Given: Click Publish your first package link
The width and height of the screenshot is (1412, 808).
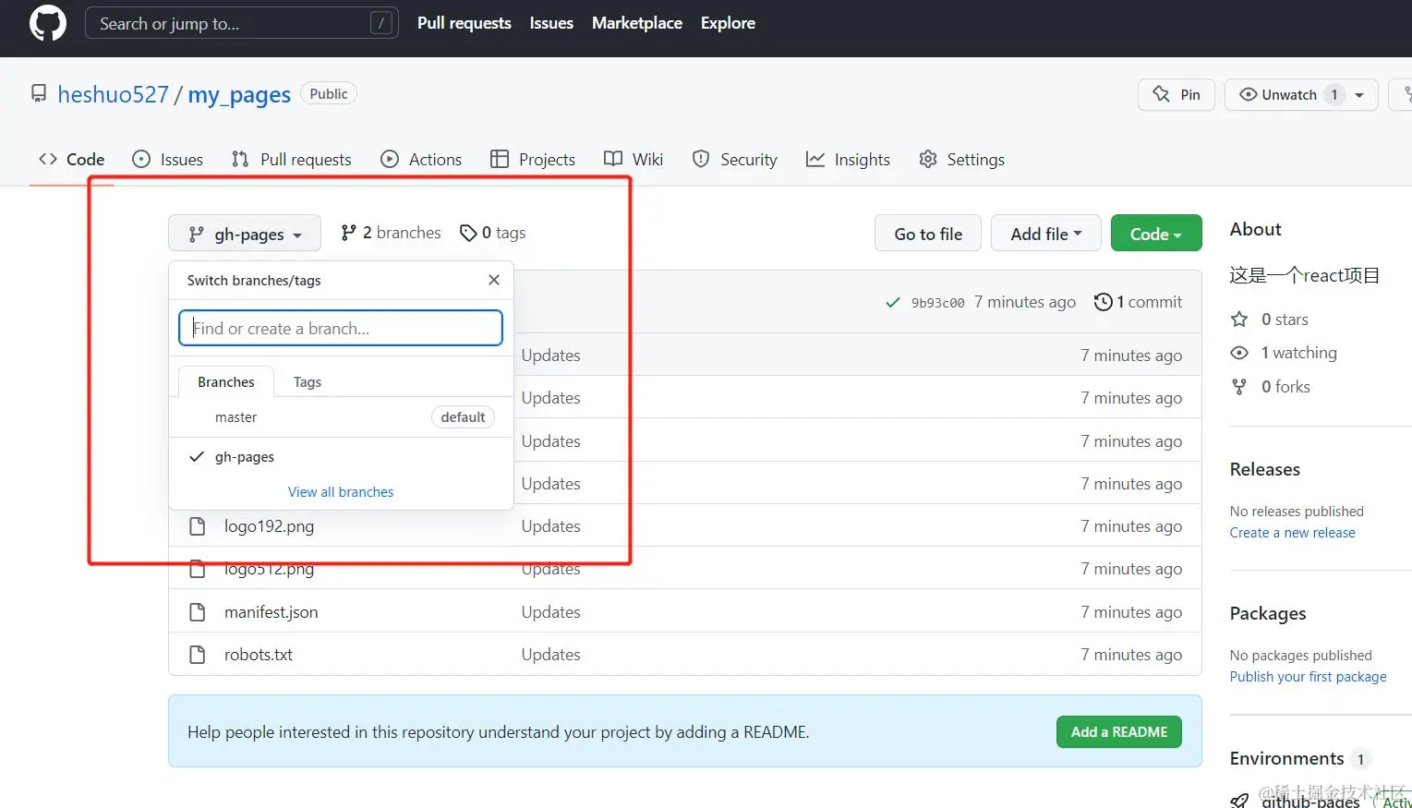Looking at the screenshot, I should (1309, 677).
